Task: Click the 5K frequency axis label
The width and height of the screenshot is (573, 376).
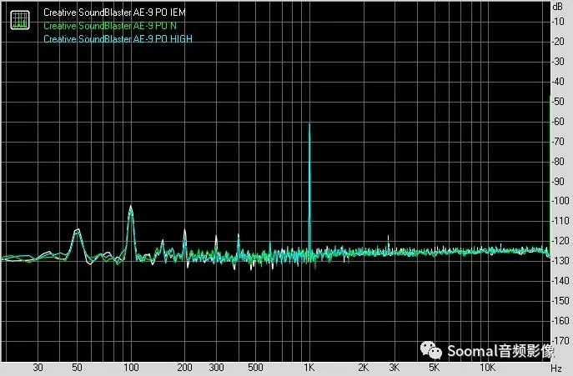Action: [x=435, y=367]
